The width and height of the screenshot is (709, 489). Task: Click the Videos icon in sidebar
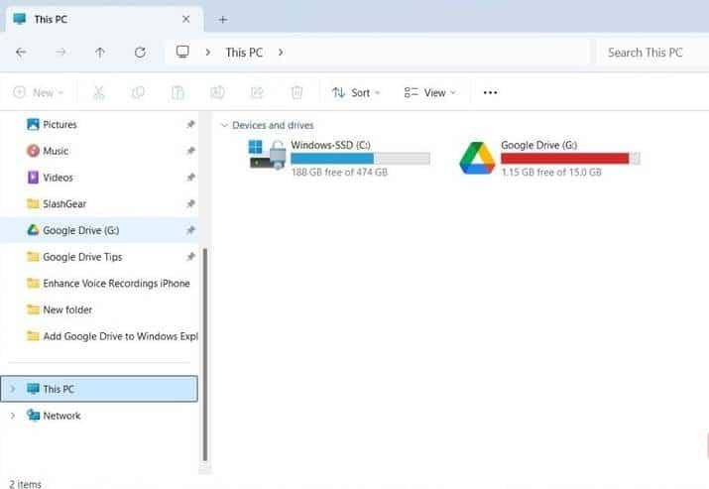pos(33,178)
